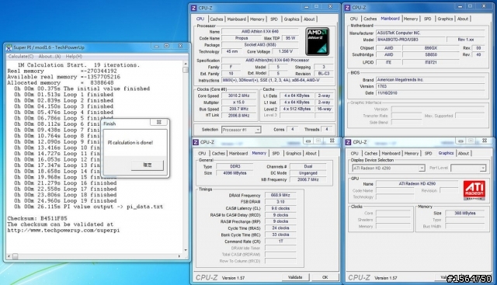Click the Multiplier x 15.0 field
Image resolution: width=497 pixels, height=285 pixels.
pos(238,103)
